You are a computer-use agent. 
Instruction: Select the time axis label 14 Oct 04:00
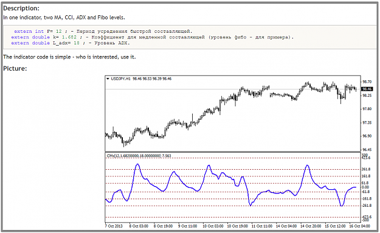click(286, 226)
